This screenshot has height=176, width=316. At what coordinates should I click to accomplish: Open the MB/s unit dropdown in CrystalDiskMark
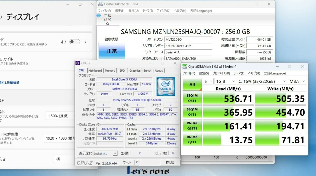pos(297,81)
